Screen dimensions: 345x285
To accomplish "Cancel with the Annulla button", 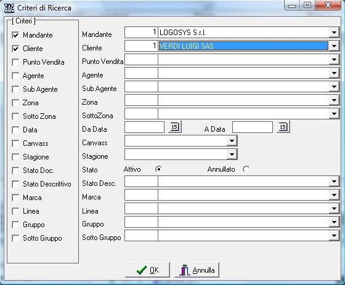I will (x=197, y=270).
